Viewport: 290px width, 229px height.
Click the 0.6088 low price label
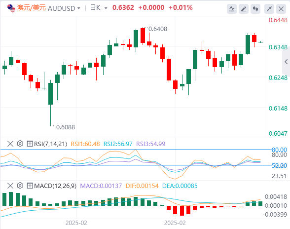(66, 127)
